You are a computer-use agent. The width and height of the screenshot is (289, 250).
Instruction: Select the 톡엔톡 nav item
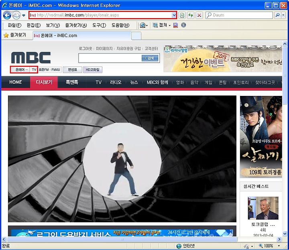click(x=72, y=82)
